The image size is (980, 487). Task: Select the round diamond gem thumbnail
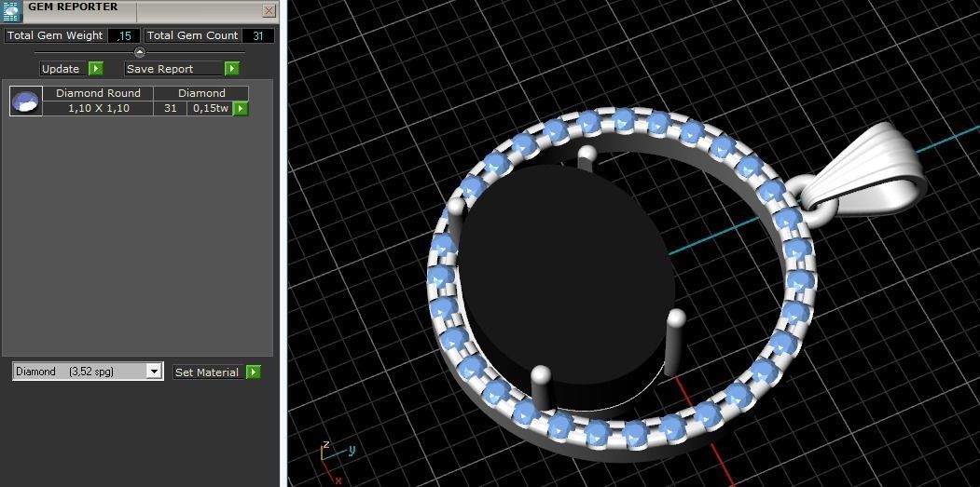26,101
